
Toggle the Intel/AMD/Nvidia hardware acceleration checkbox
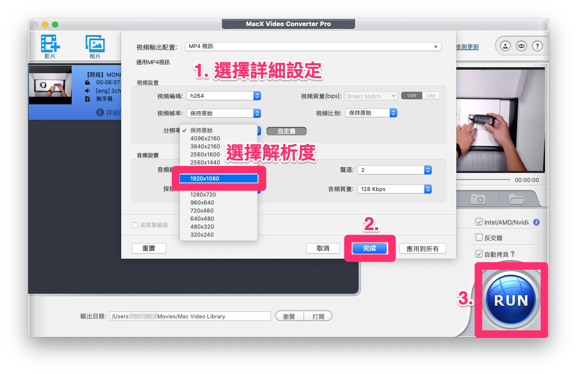479,222
